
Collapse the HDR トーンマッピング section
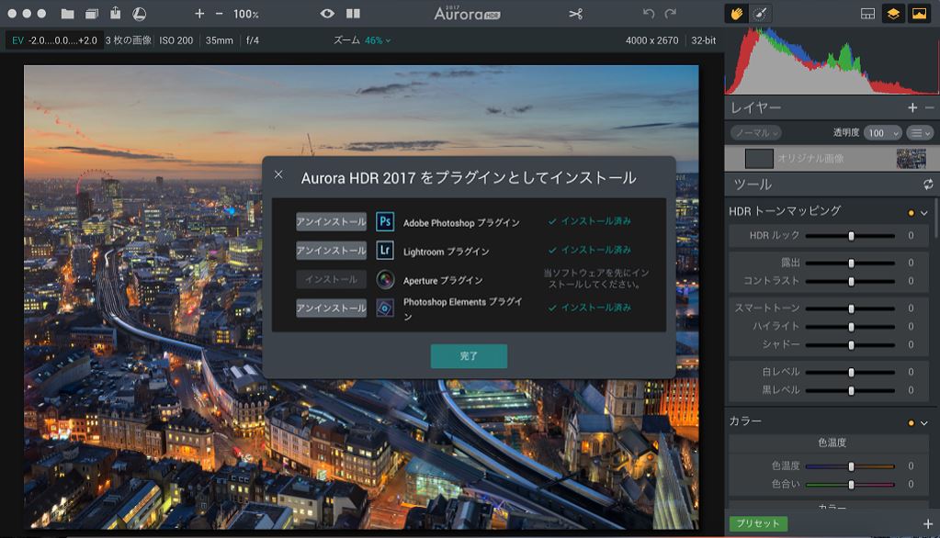pyautogui.click(x=924, y=213)
